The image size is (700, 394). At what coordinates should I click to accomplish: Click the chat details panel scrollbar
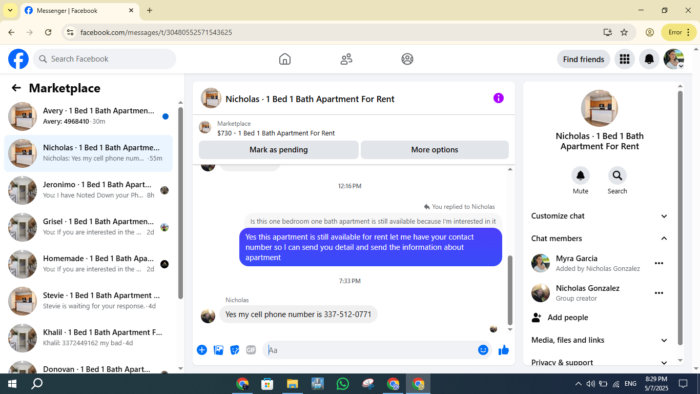point(681,218)
